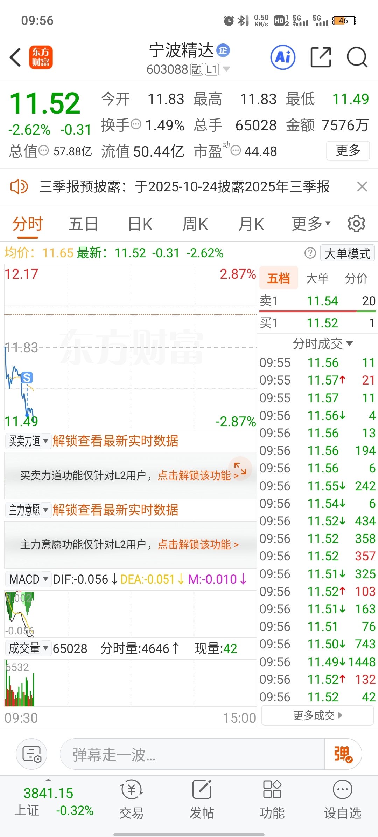Tap 点击解锁该功能 link for 买卖力道
The height and width of the screenshot is (837, 378).
click(198, 475)
